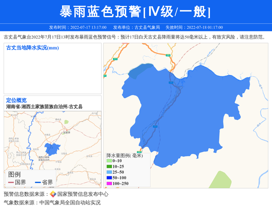Click the 25~50 light blue legend swatch

(x=109, y=172)
